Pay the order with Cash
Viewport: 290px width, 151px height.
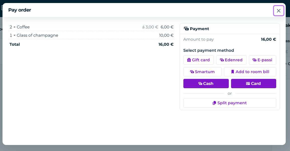(206, 84)
